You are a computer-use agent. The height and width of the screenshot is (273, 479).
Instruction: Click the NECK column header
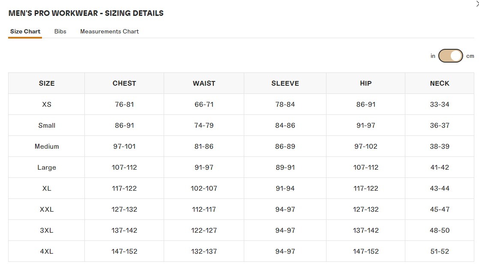pyautogui.click(x=440, y=83)
